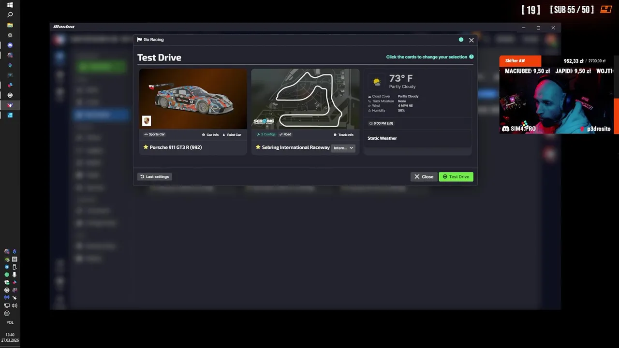Click the Sports Car category tag
The width and height of the screenshot is (619, 348).
point(155,134)
